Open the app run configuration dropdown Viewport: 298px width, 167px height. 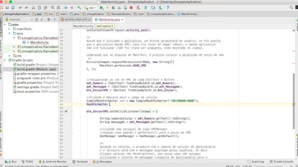[x=90, y=8]
